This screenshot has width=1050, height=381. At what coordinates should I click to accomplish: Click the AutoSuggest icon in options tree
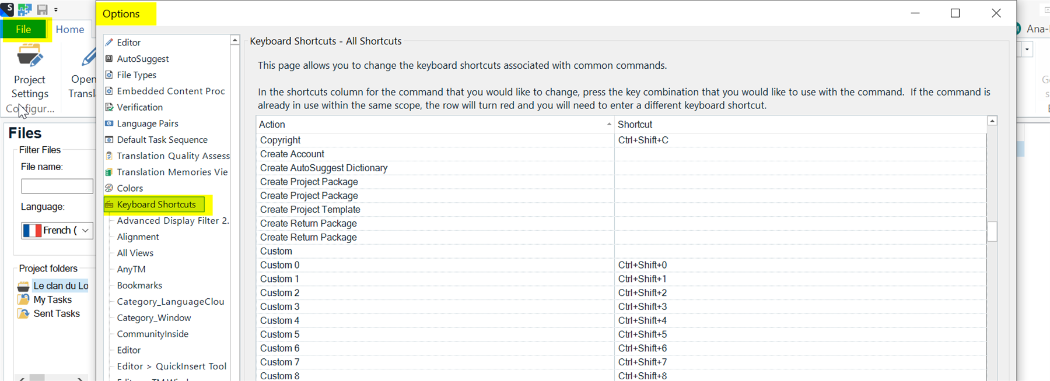coord(109,59)
